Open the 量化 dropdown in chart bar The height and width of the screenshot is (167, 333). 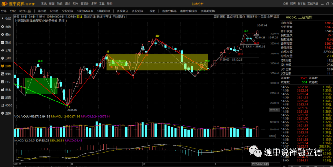pyautogui.click(x=243, y=17)
